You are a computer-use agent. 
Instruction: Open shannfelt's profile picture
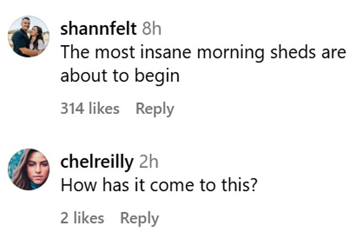tap(28, 37)
